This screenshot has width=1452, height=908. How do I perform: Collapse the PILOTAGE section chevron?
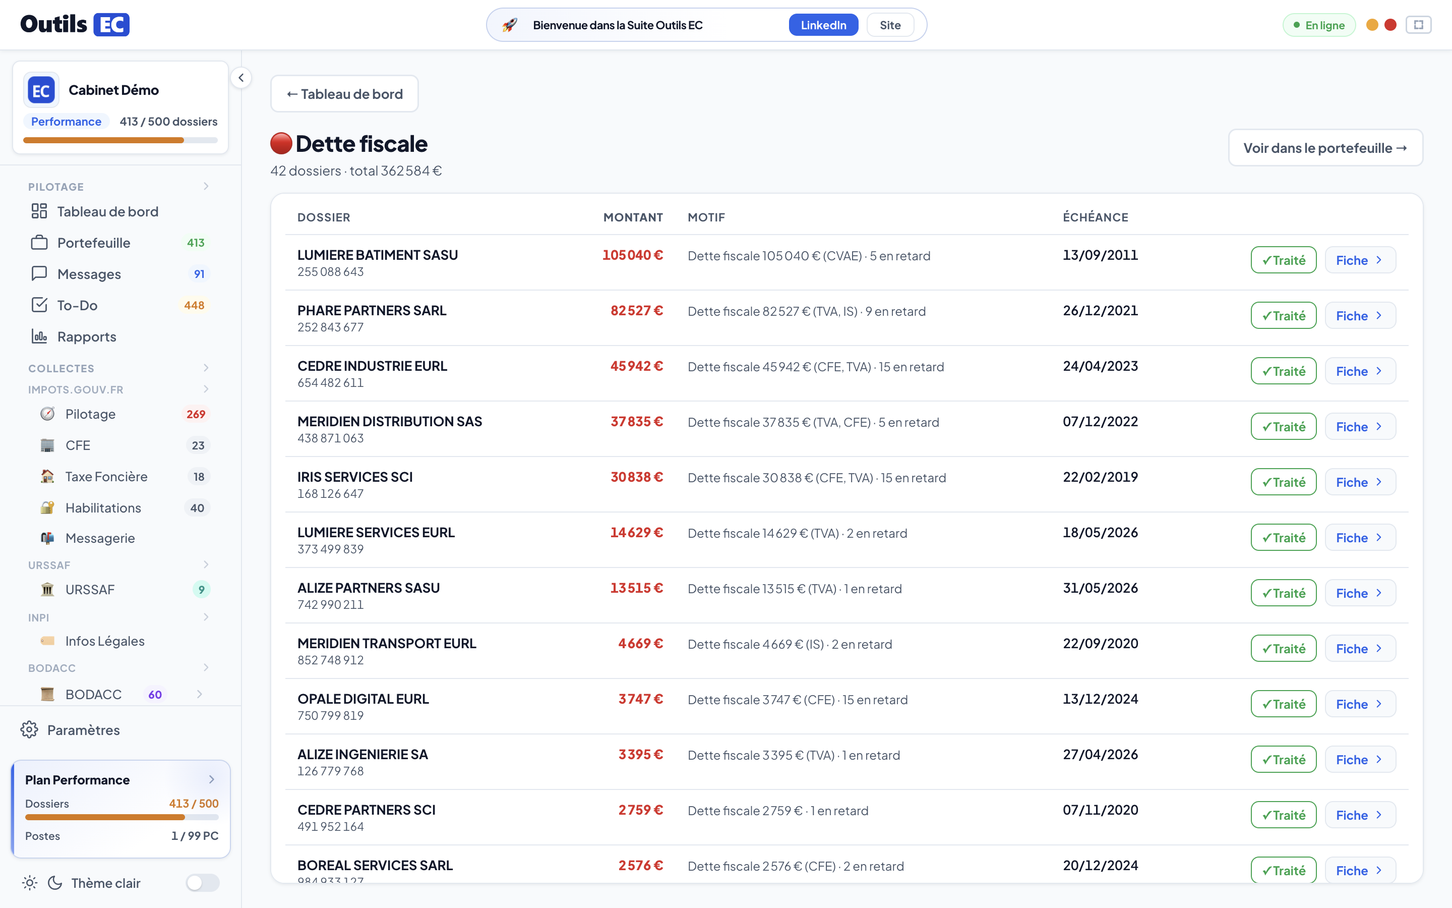point(206,186)
